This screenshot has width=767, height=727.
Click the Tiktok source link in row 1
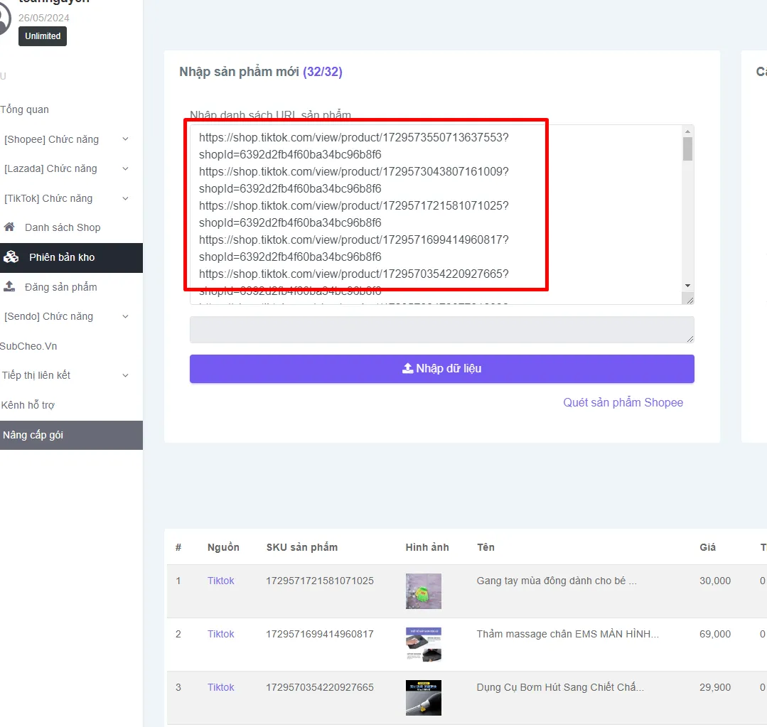click(220, 581)
